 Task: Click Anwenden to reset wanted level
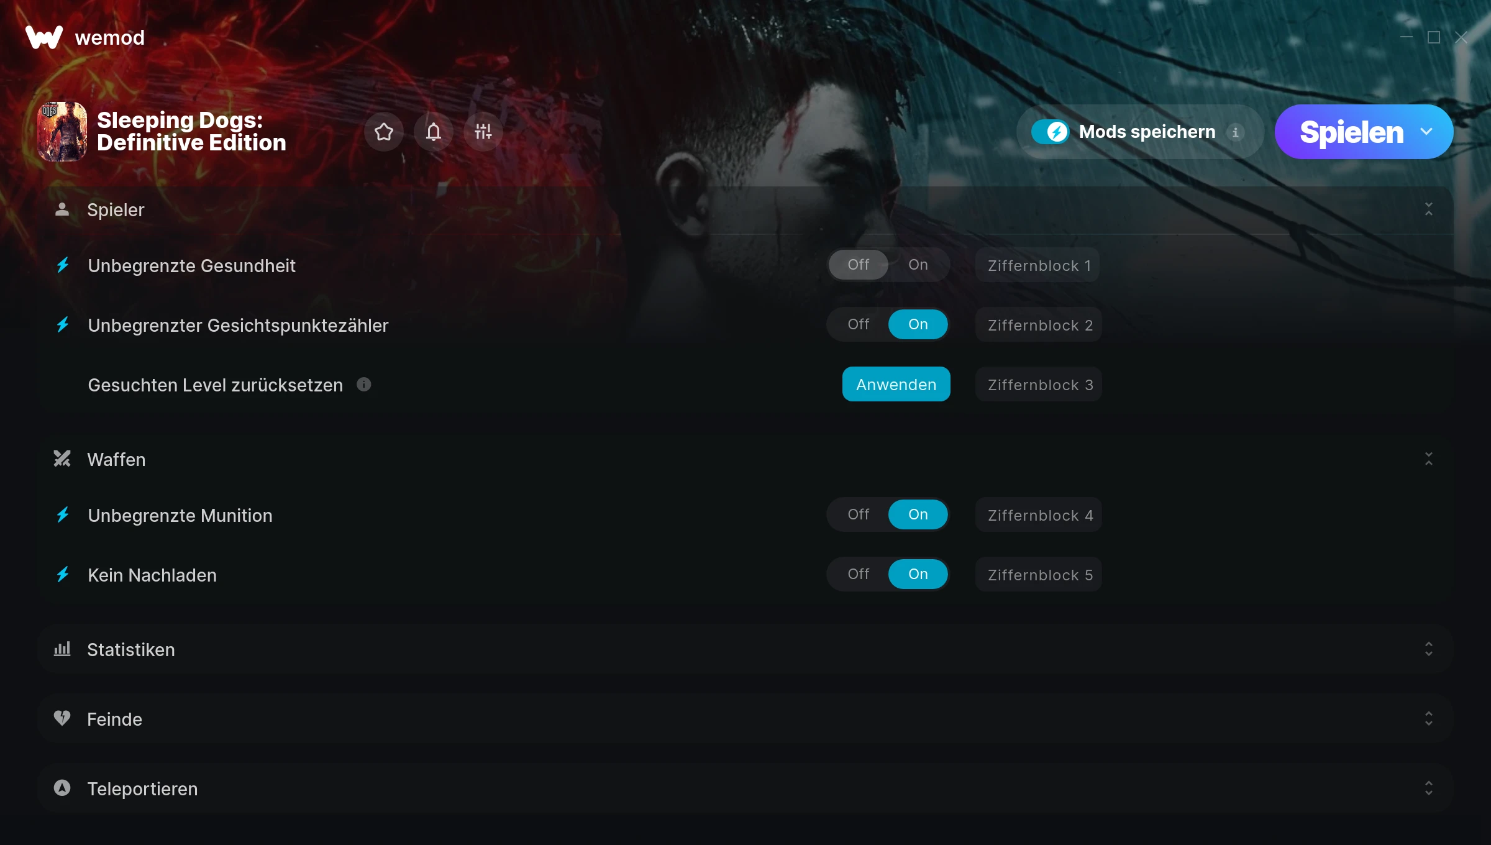click(896, 385)
